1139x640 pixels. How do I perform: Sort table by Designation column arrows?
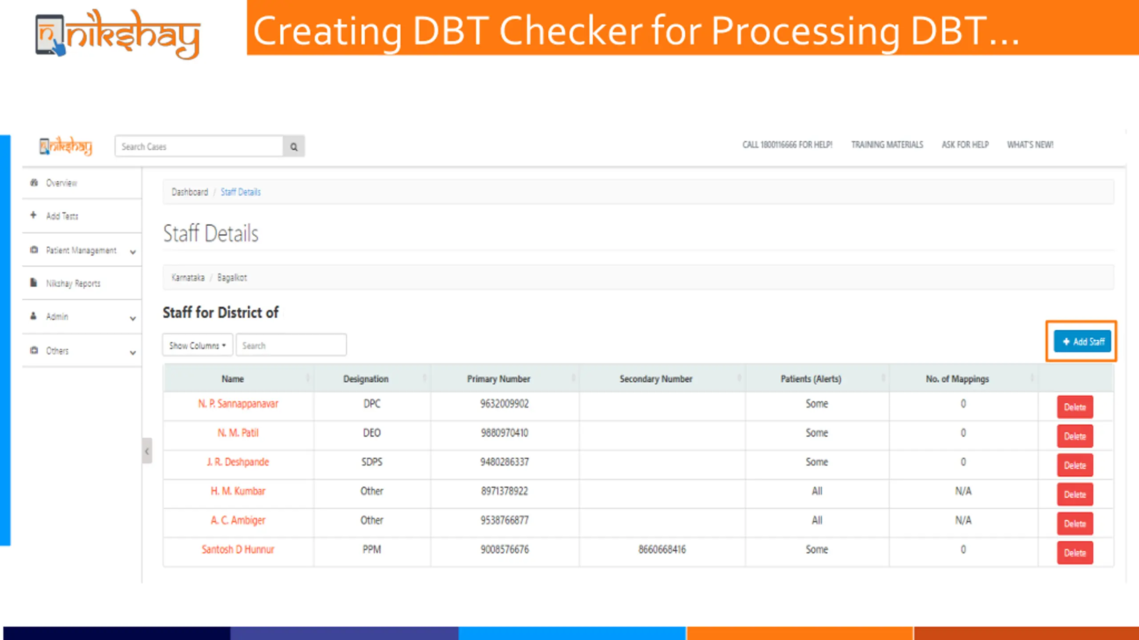424,378
